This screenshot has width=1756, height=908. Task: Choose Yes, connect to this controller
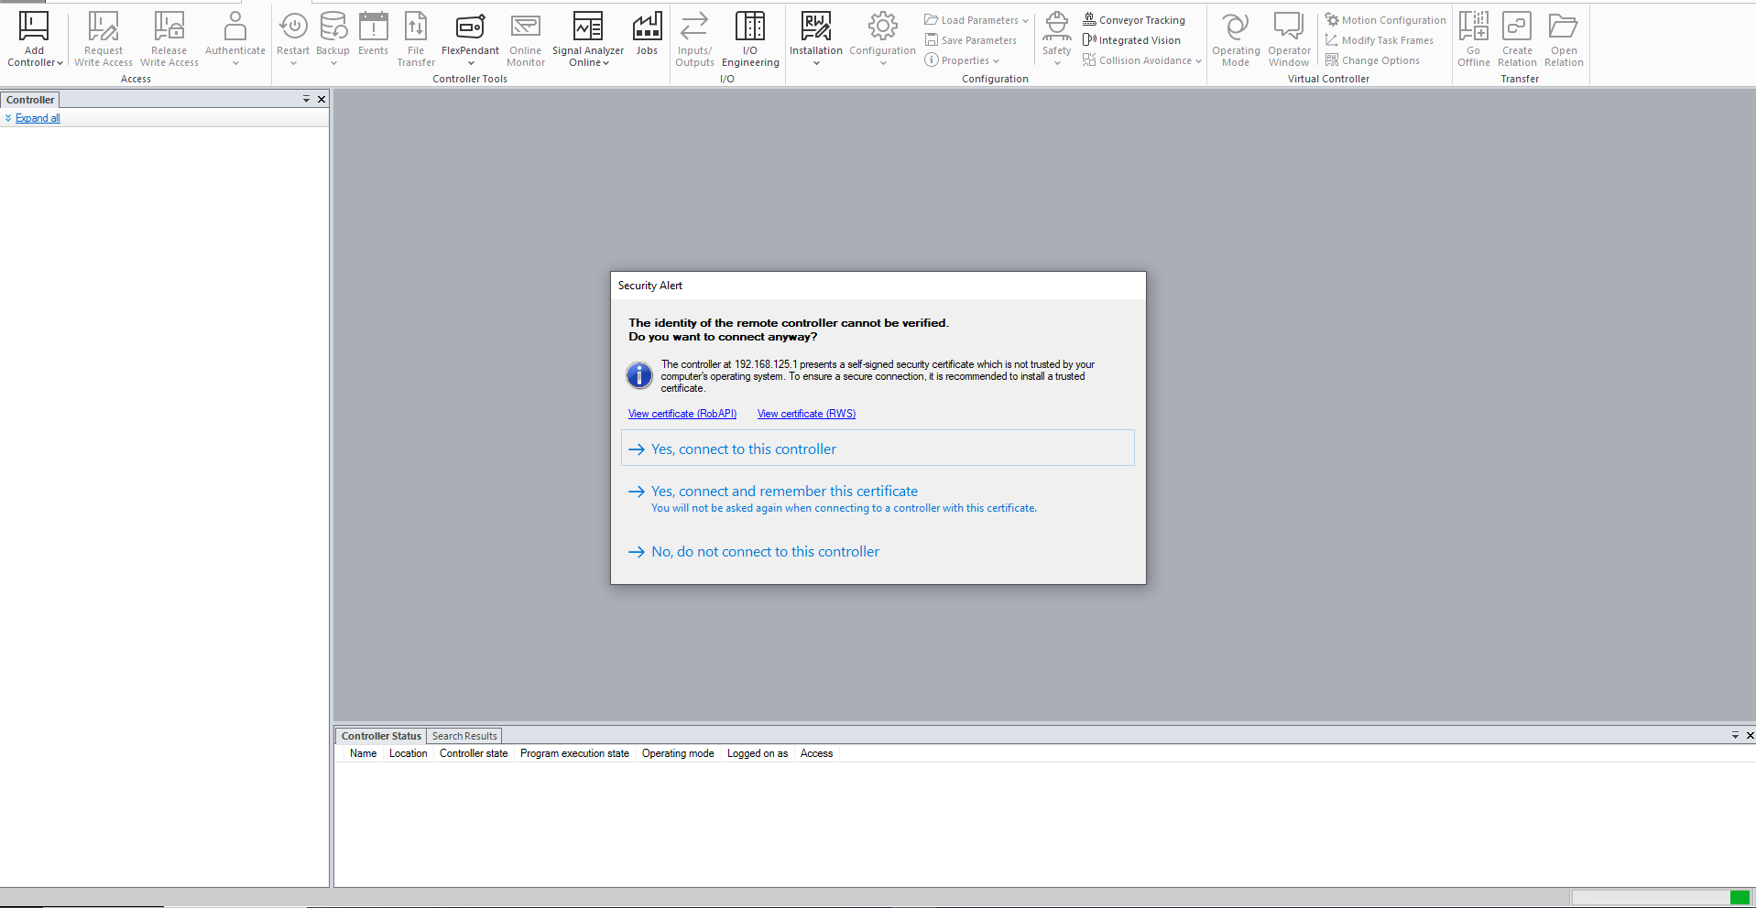pyautogui.click(x=878, y=449)
